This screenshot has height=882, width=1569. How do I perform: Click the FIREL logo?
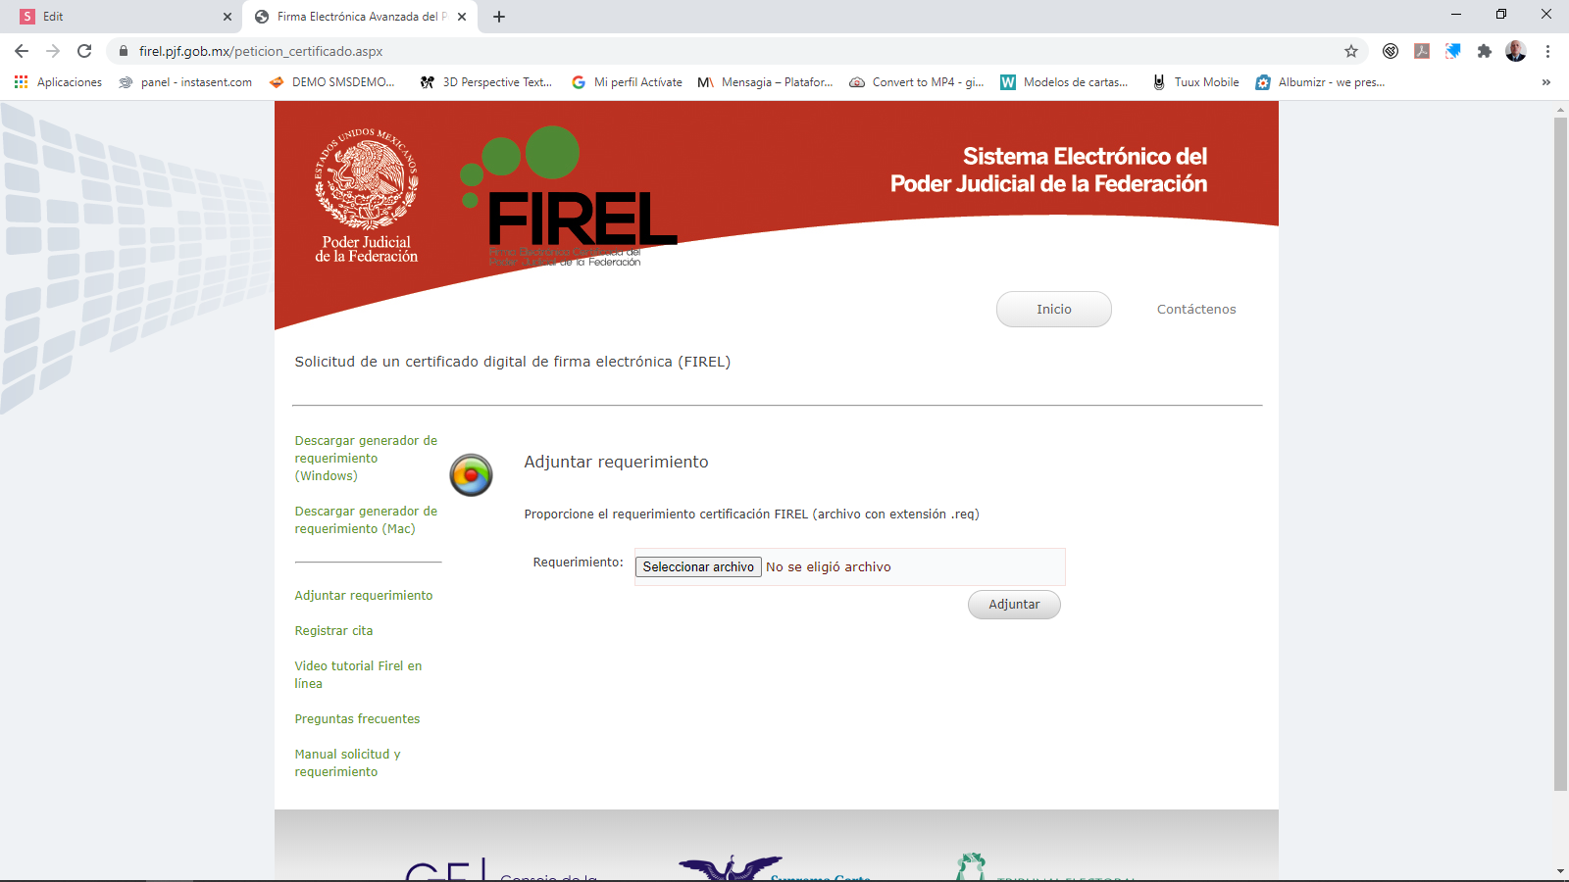pos(569,196)
